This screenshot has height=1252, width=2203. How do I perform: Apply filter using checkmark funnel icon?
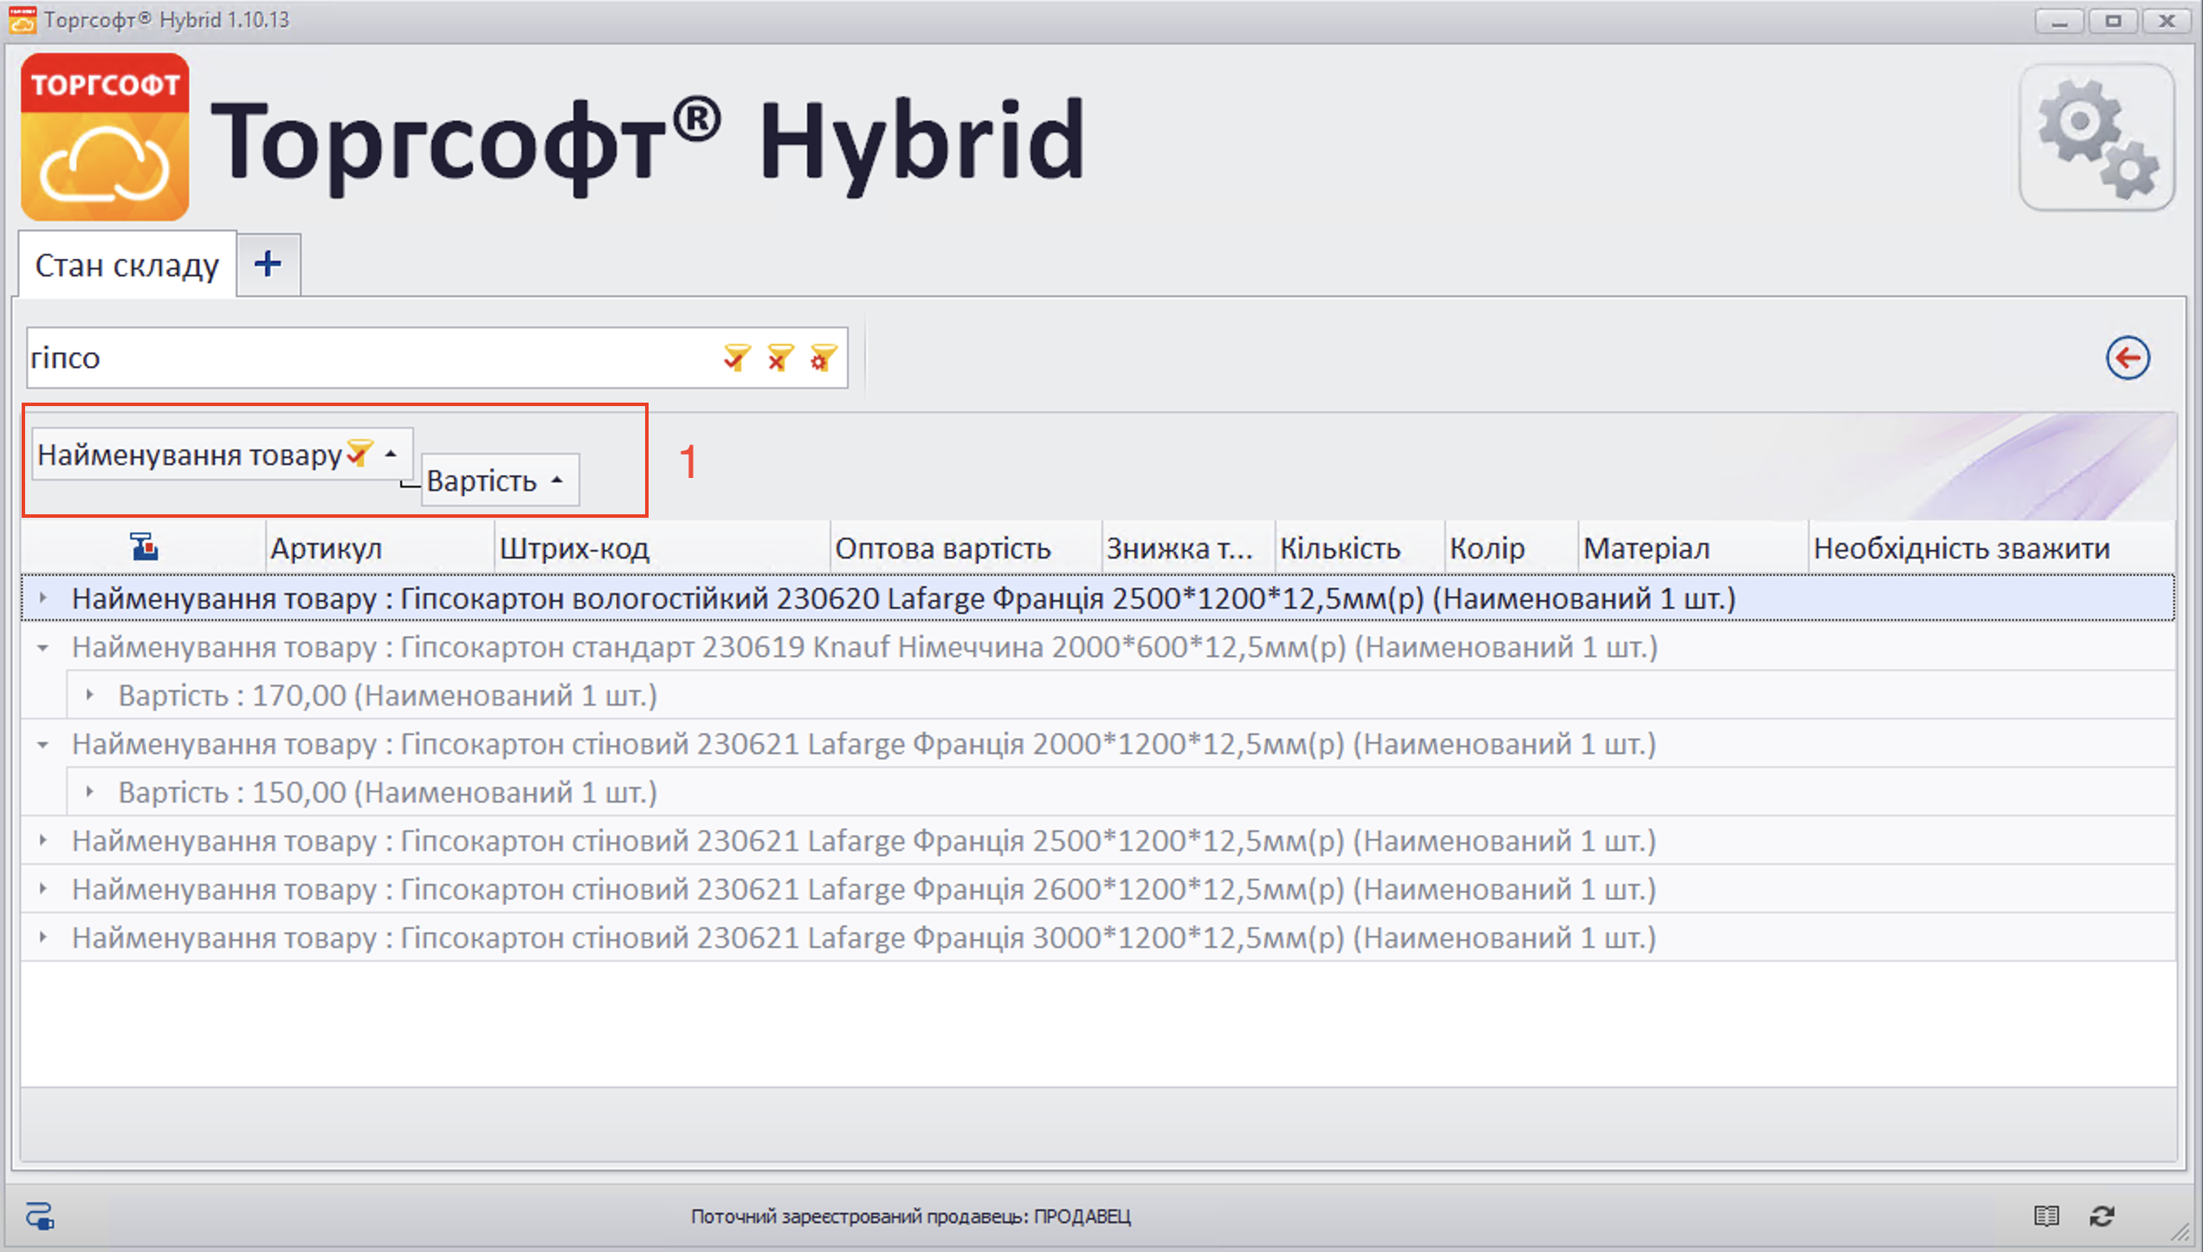pyautogui.click(x=736, y=357)
